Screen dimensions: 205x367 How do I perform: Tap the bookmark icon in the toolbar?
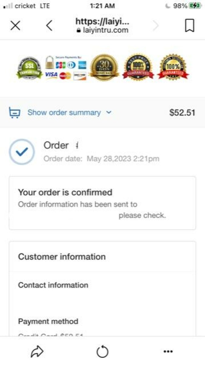(x=189, y=25)
